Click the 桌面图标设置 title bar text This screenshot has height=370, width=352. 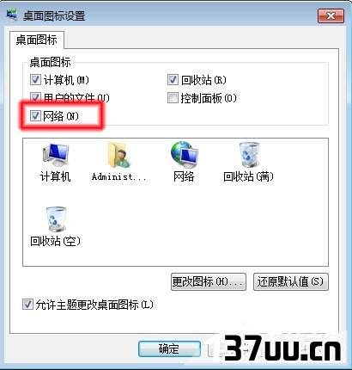[x=54, y=15]
